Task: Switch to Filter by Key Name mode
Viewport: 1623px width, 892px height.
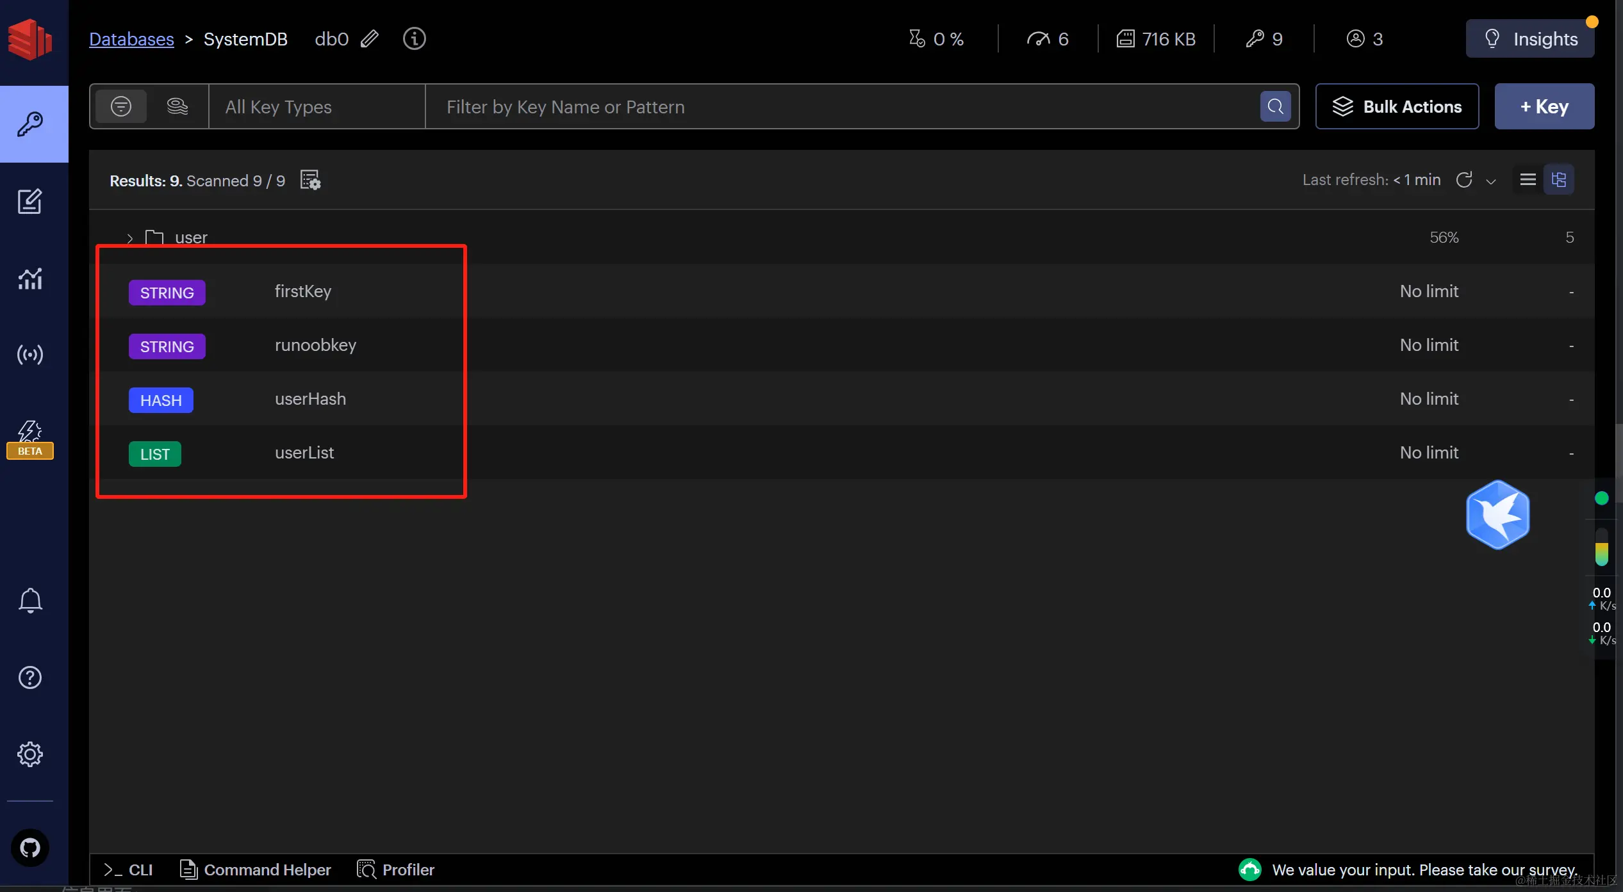Action: (121, 106)
